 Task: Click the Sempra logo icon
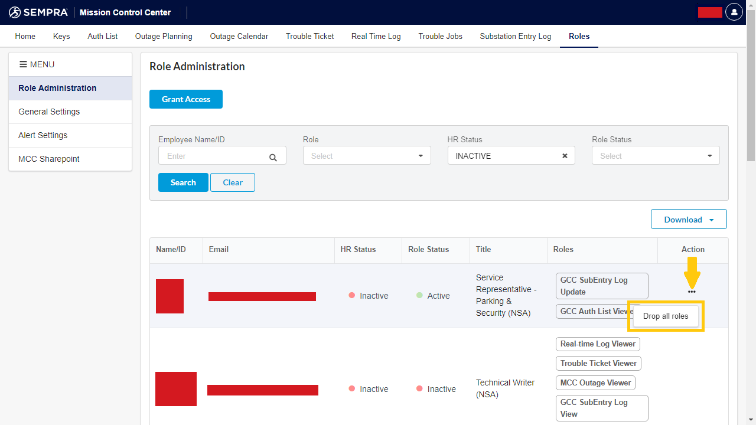15,12
